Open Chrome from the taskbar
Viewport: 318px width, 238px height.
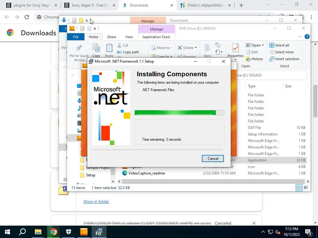point(53,232)
